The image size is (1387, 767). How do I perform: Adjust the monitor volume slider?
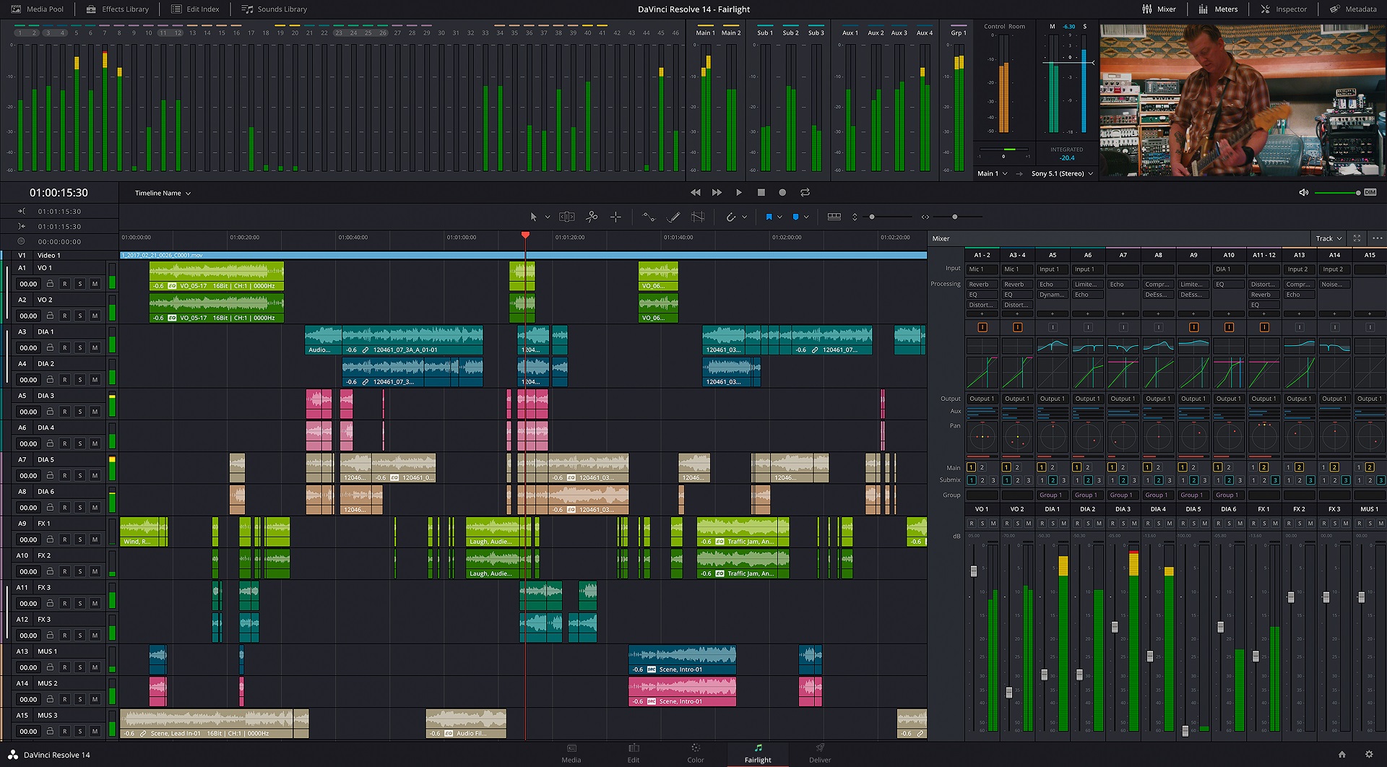click(1336, 193)
